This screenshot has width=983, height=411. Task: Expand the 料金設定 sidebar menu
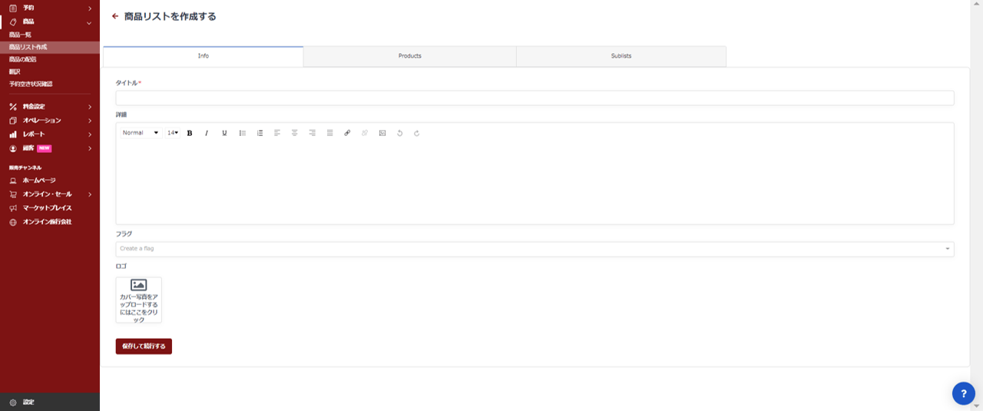(x=50, y=107)
